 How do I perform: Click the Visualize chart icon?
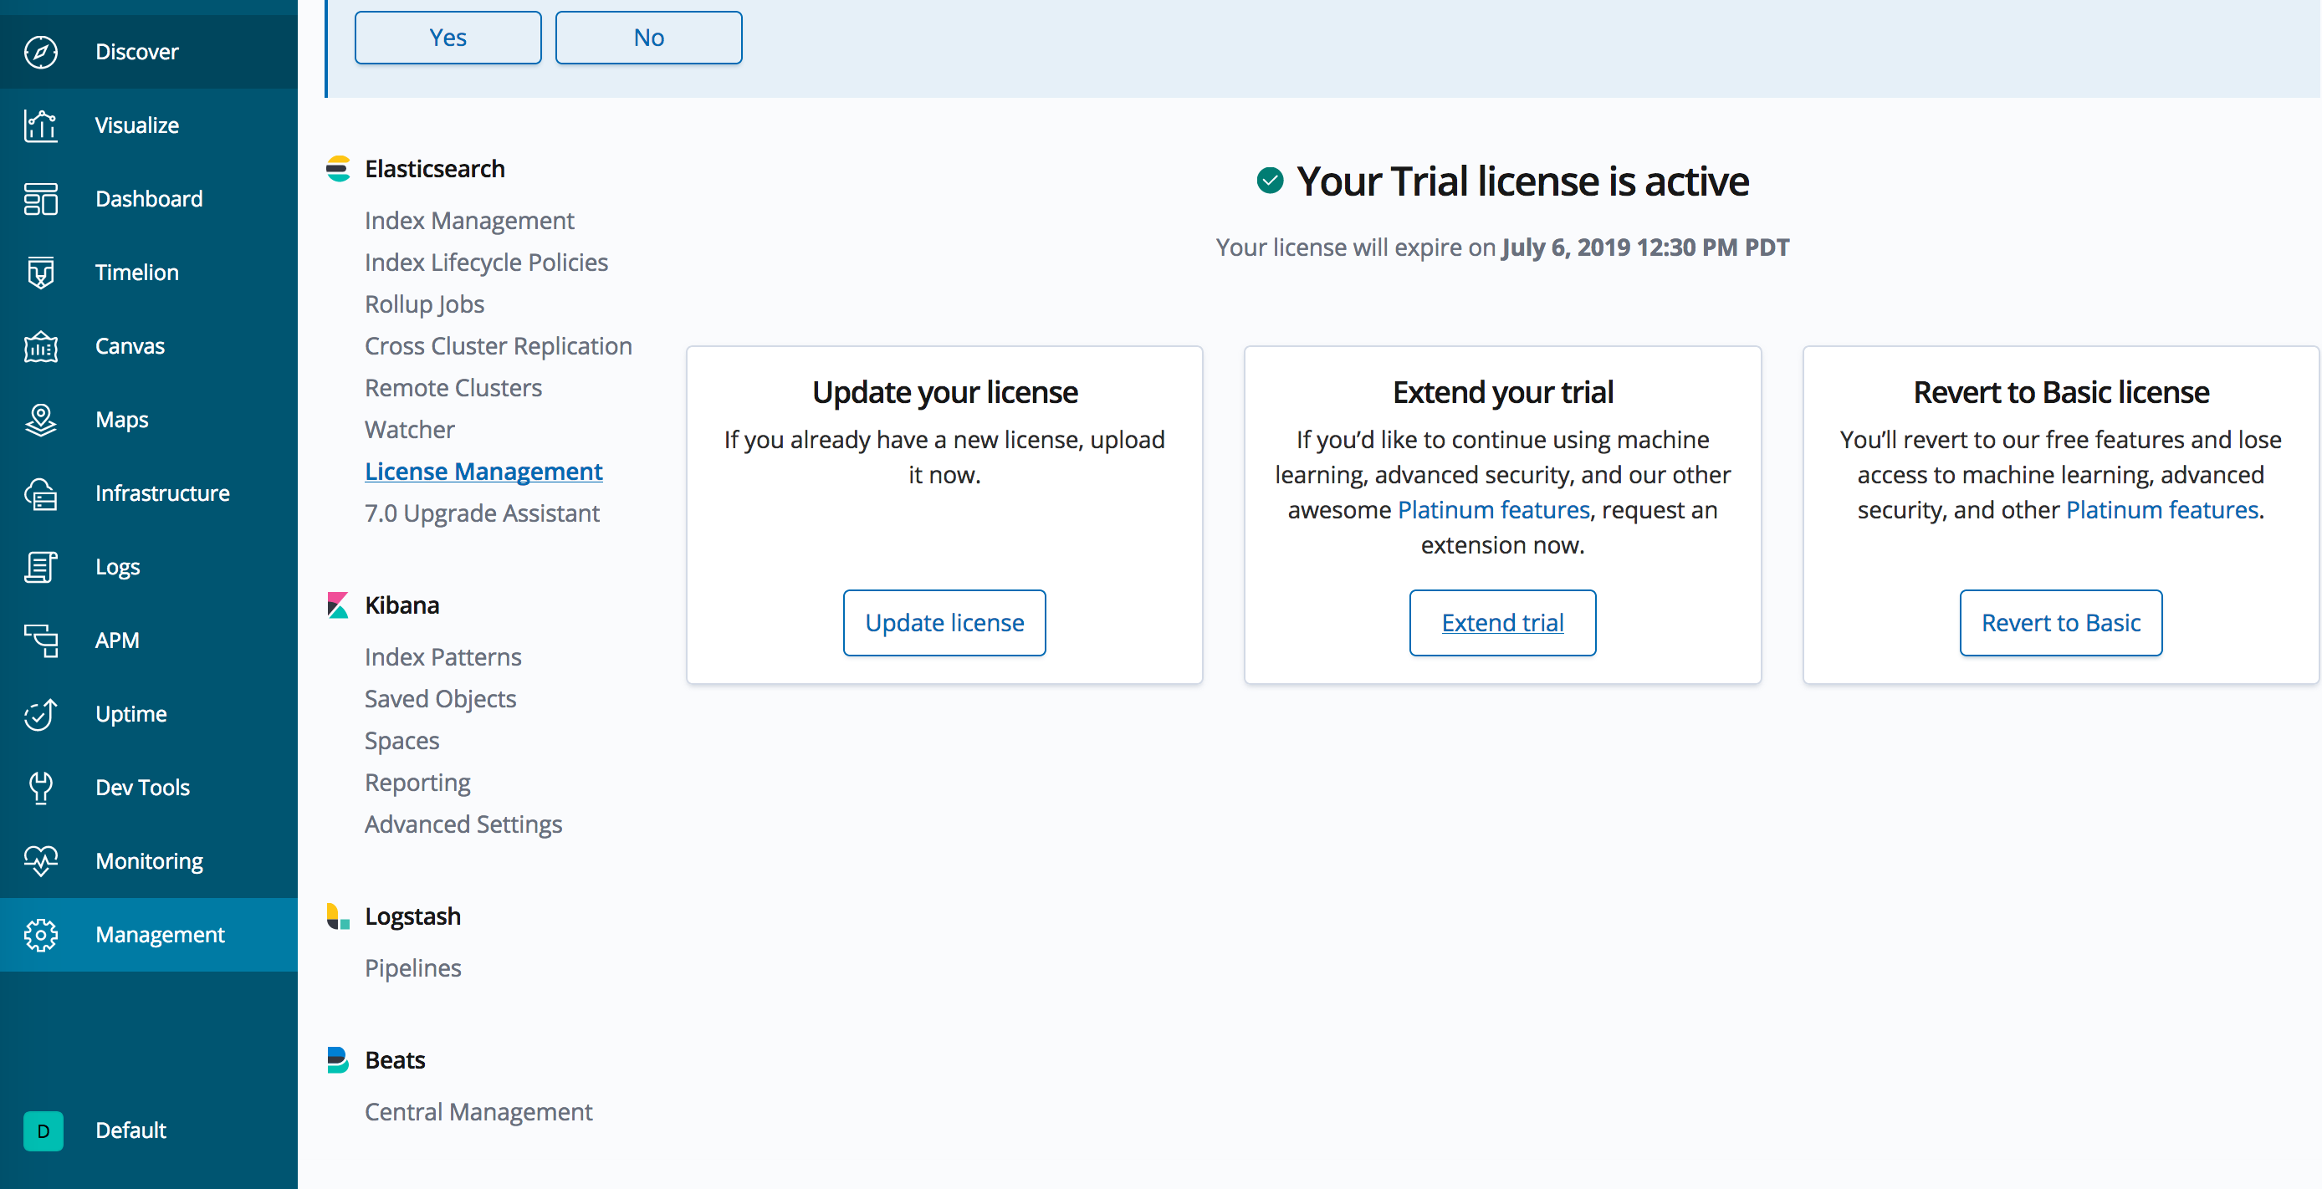40,125
